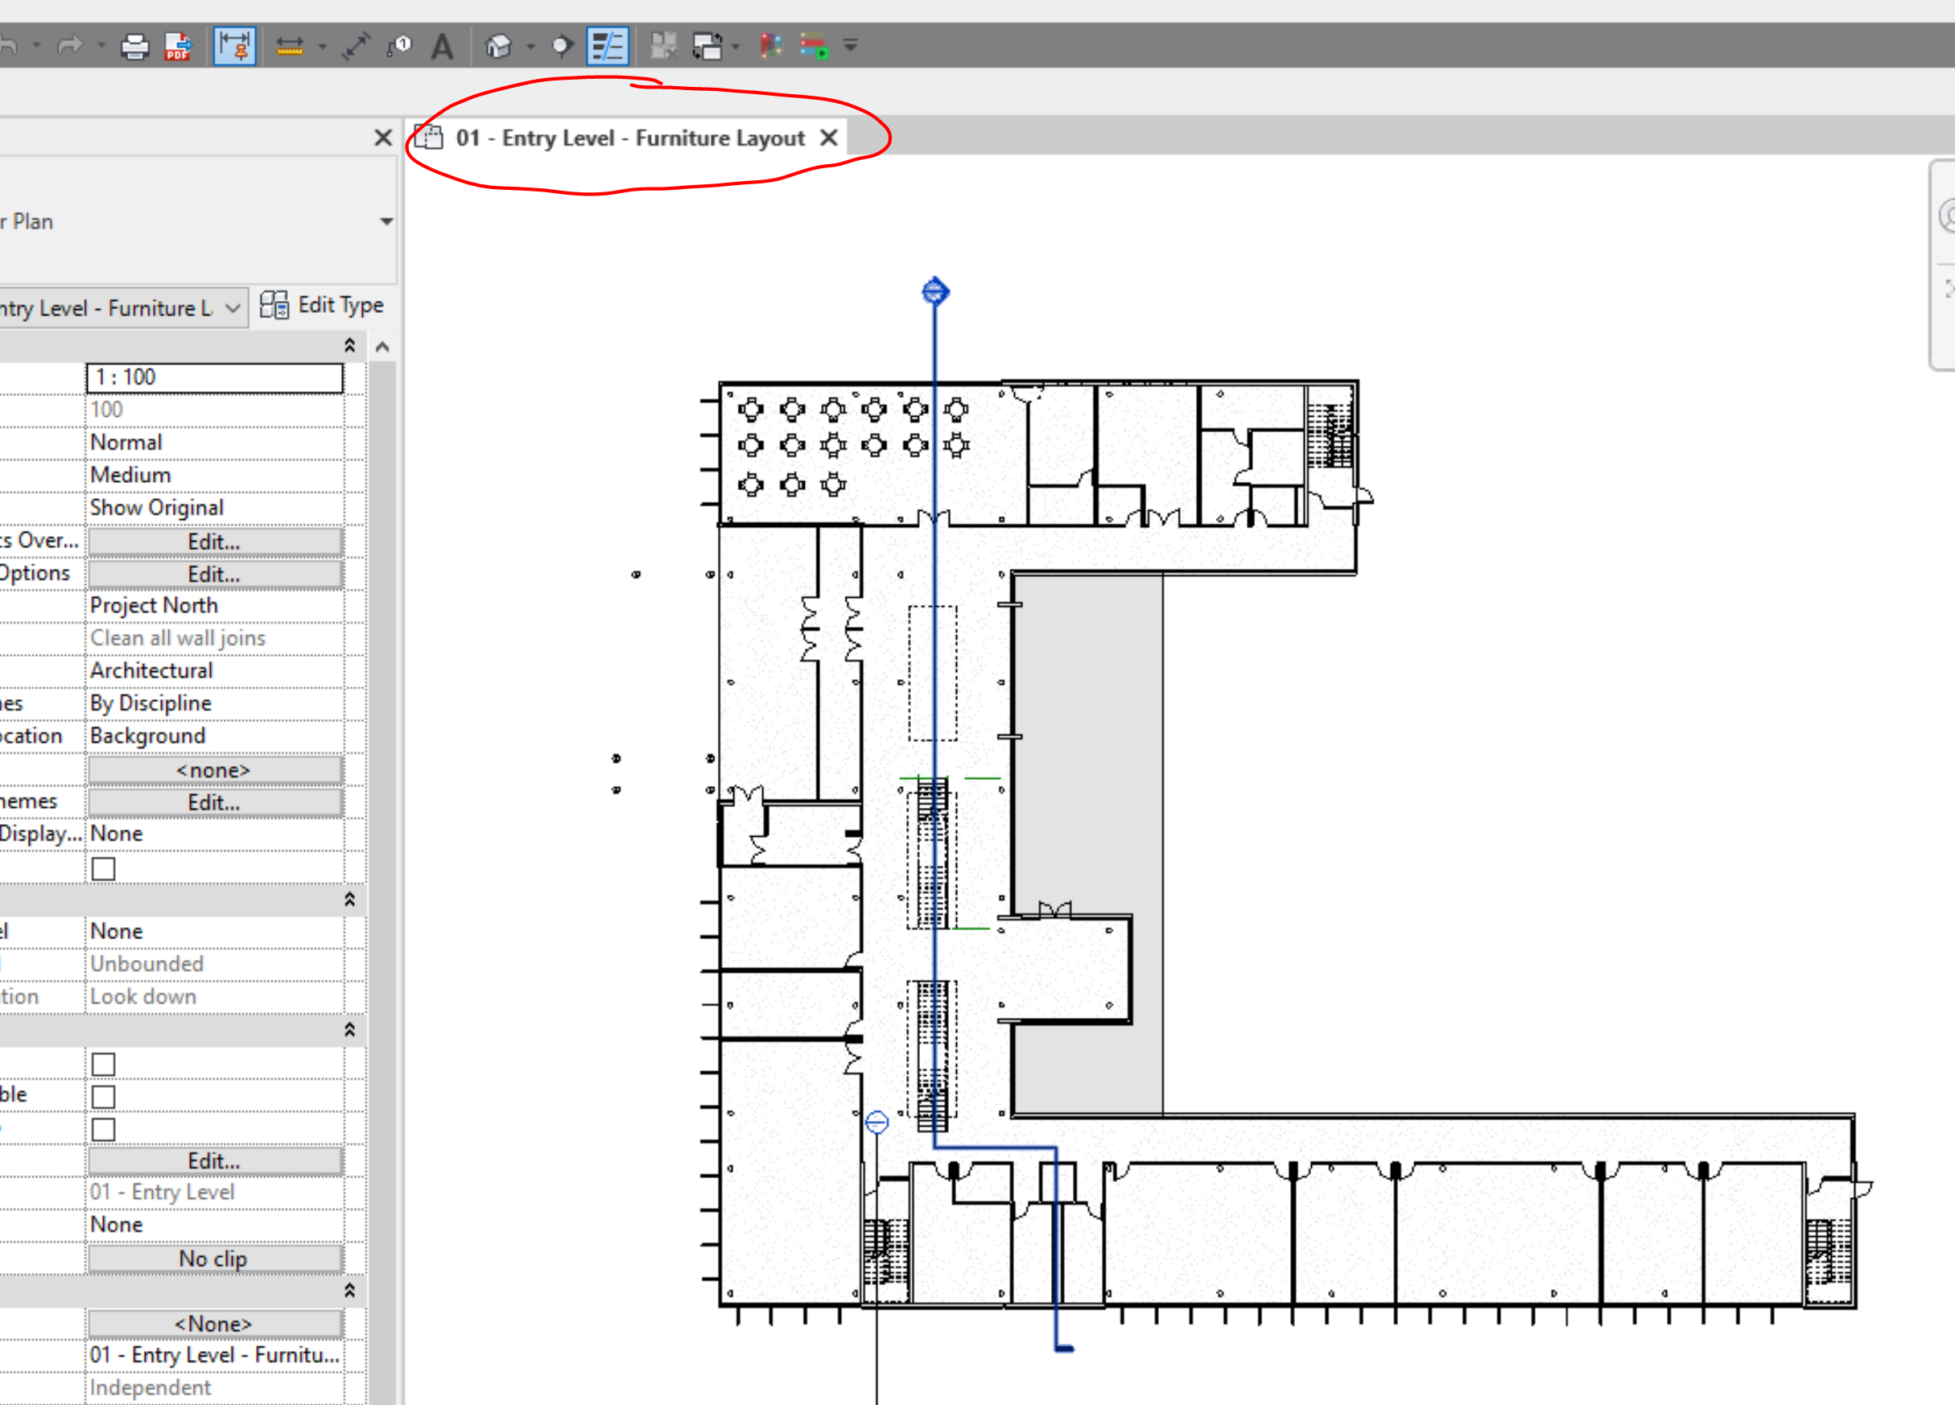
Task: Activate the Aligned Dimension tool
Action: pyautogui.click(x=355, y=46)
